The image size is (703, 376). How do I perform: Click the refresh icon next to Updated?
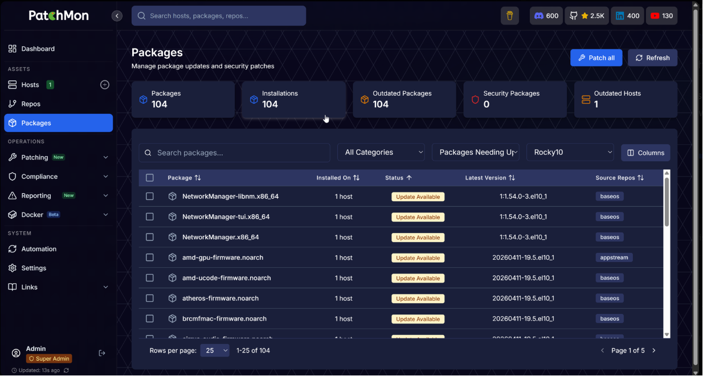tap(66, 370)
